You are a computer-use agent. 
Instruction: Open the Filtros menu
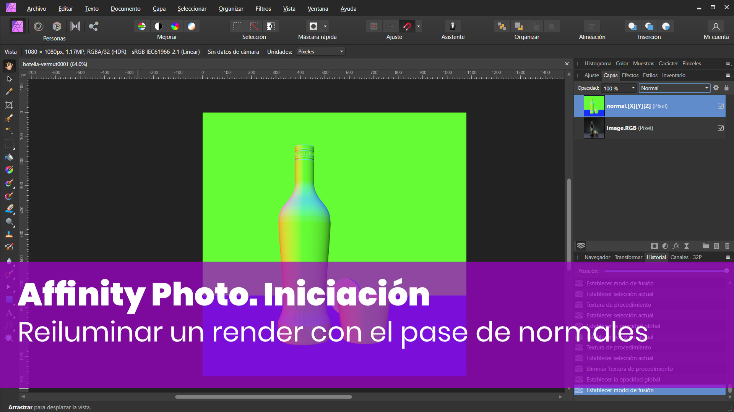(263, 8)
